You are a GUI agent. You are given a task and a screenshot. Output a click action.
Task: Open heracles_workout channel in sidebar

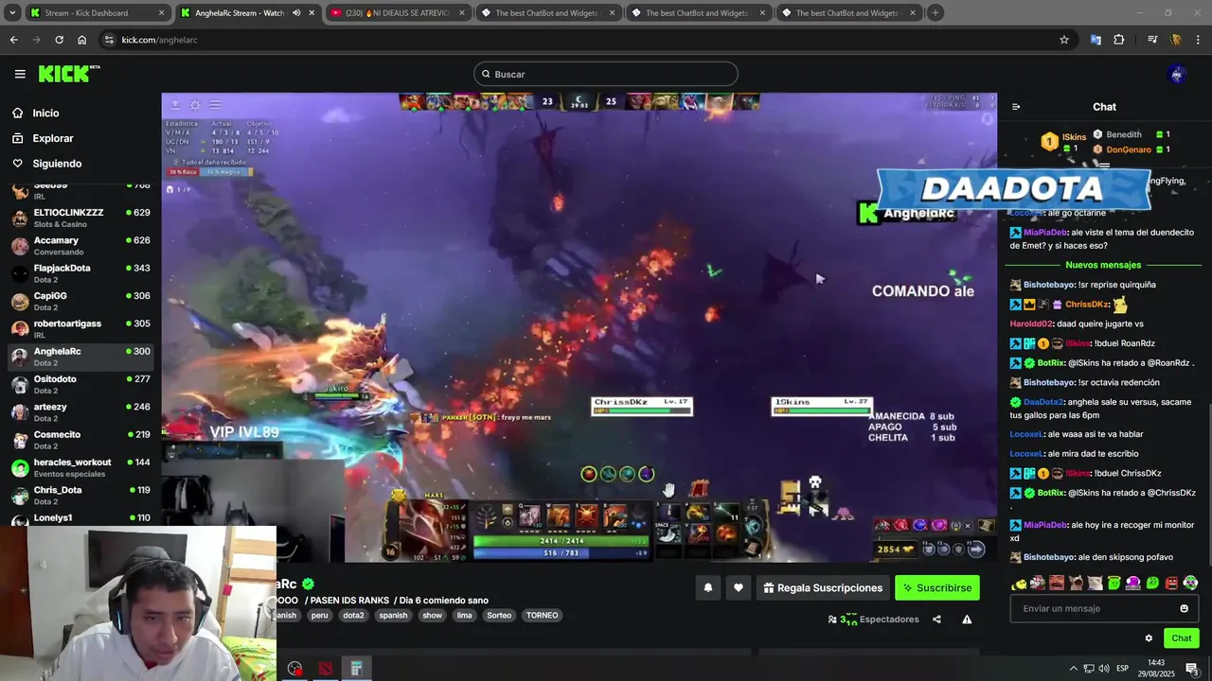click(x=80, y=467)
